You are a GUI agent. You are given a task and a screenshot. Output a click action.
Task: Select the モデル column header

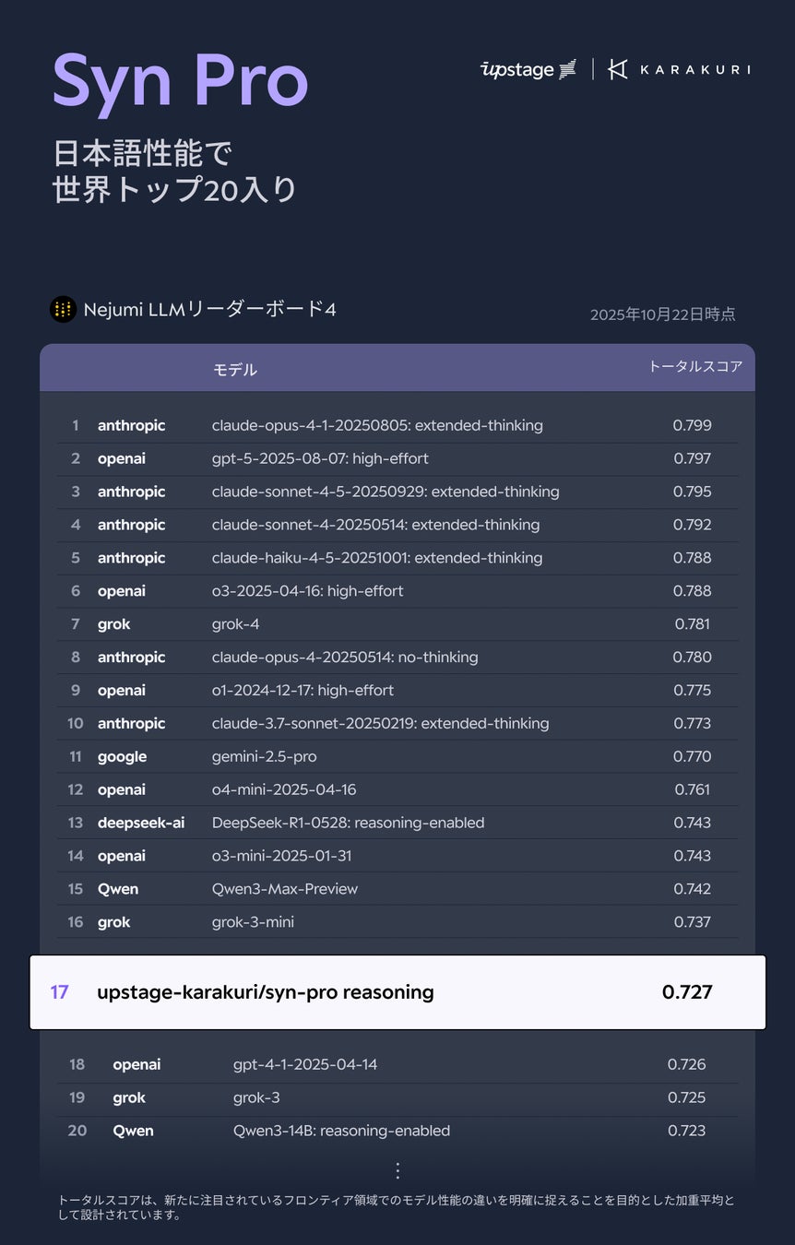coord(235,370)
